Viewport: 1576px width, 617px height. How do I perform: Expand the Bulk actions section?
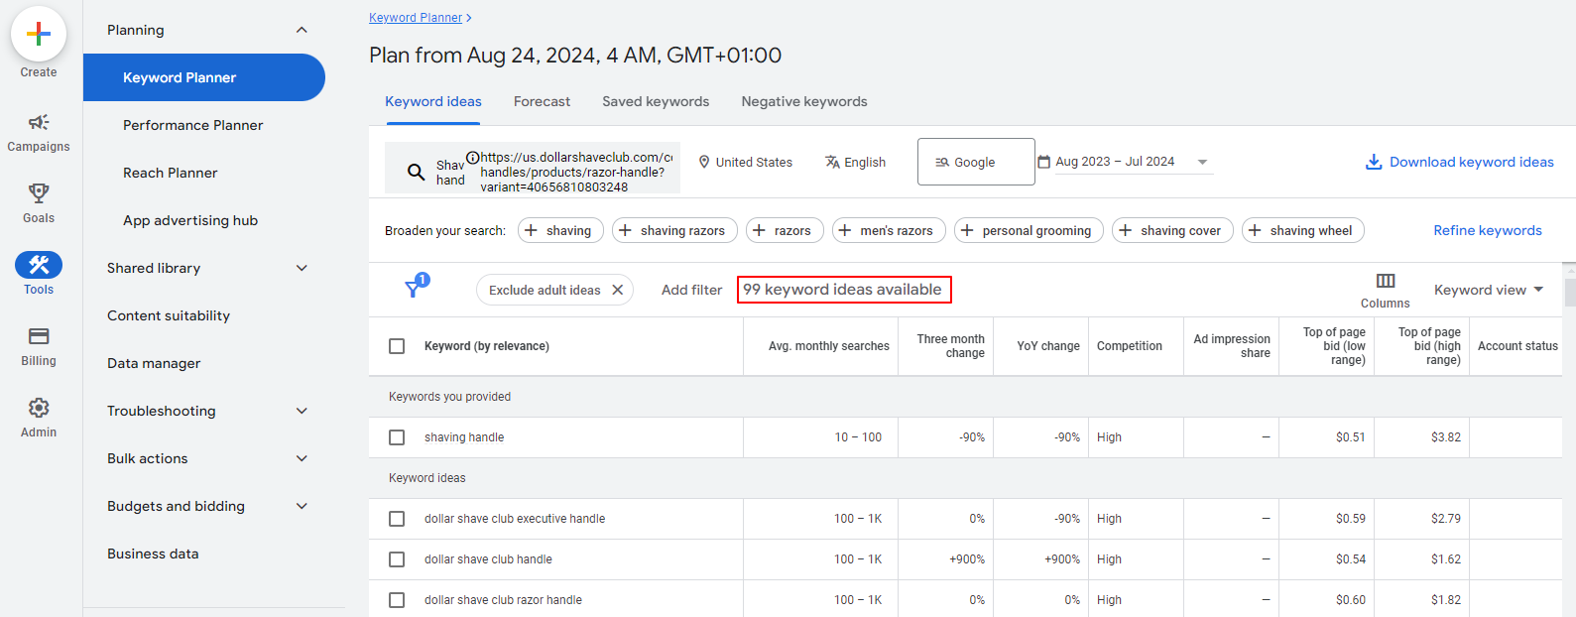coord(302,458)
